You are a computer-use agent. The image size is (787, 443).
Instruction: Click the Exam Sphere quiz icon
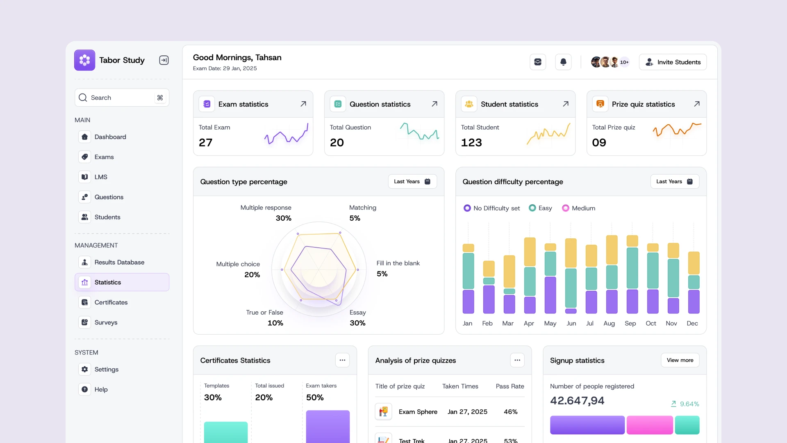point(383,411)
